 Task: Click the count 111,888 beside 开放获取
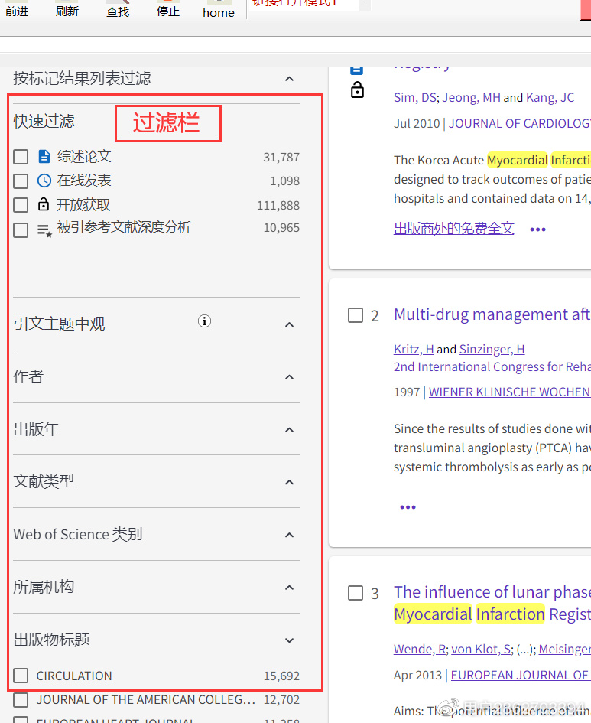click(278, 205)
